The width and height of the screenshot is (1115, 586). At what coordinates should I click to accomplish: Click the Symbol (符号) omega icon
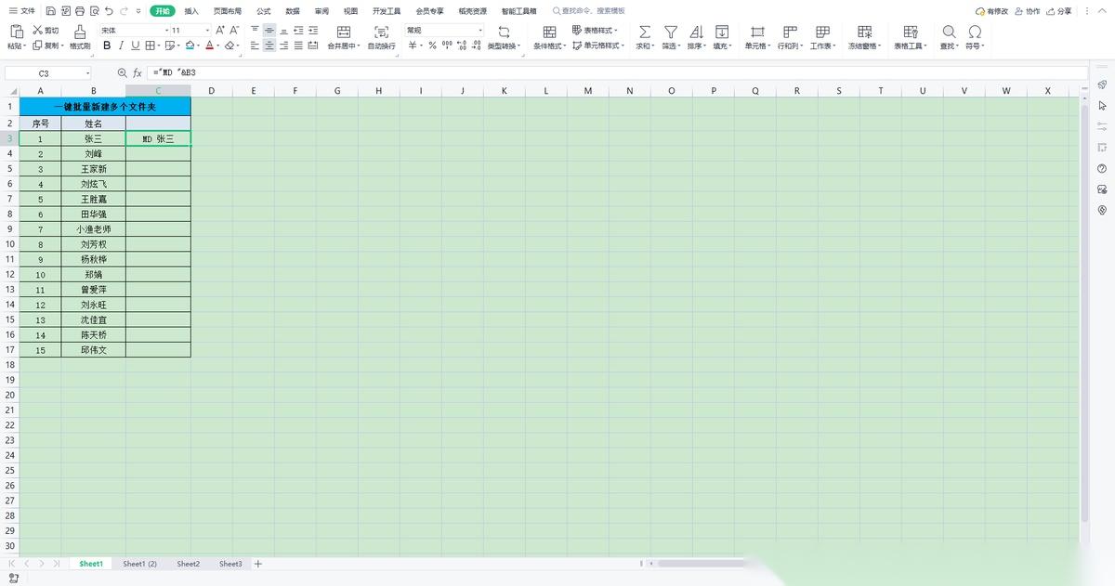[x=975, y=32]
